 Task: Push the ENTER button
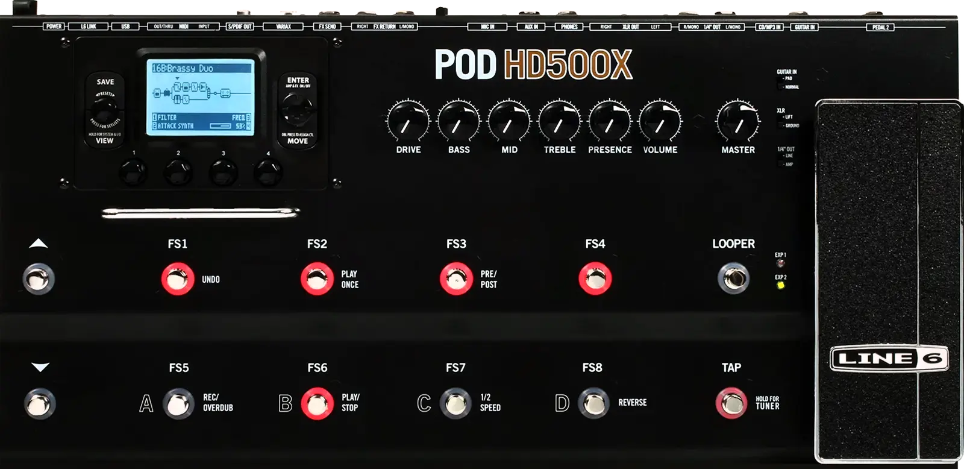click(x=298, y=80)
